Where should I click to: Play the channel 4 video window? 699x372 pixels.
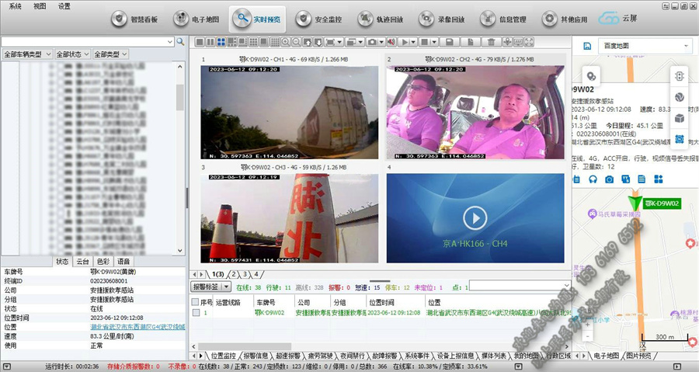(x=473, y=217)
